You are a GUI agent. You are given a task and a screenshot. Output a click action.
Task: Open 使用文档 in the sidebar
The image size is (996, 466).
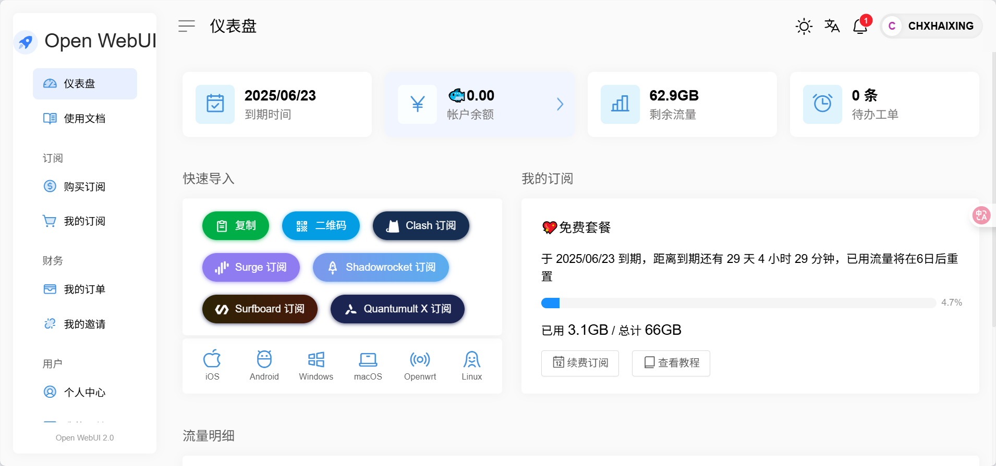click(85, 119)
